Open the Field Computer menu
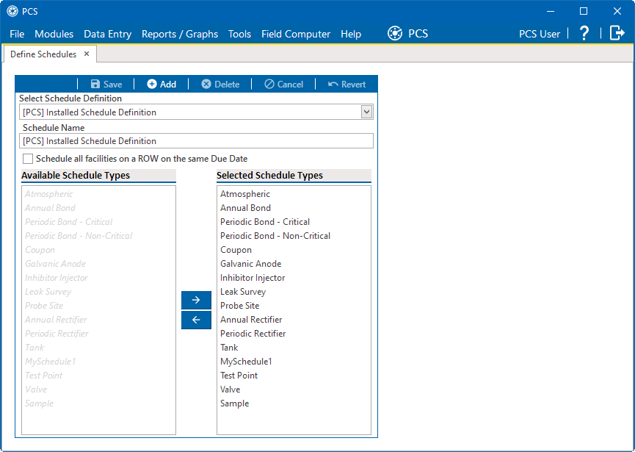 296,34
